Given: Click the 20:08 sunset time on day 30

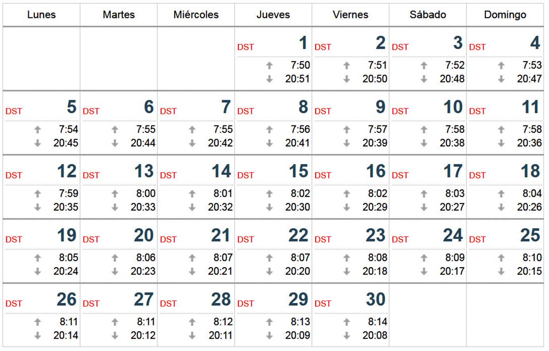Looking at the screenshot, I should [x=375, y=335].
